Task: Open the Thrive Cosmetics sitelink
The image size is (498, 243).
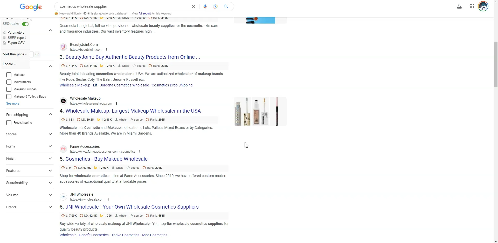Action: click(x=125, y=235)
